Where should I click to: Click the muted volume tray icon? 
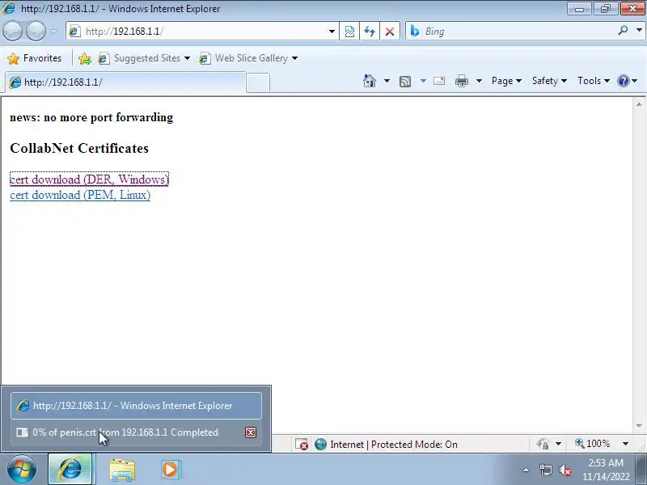click(565, 470)
